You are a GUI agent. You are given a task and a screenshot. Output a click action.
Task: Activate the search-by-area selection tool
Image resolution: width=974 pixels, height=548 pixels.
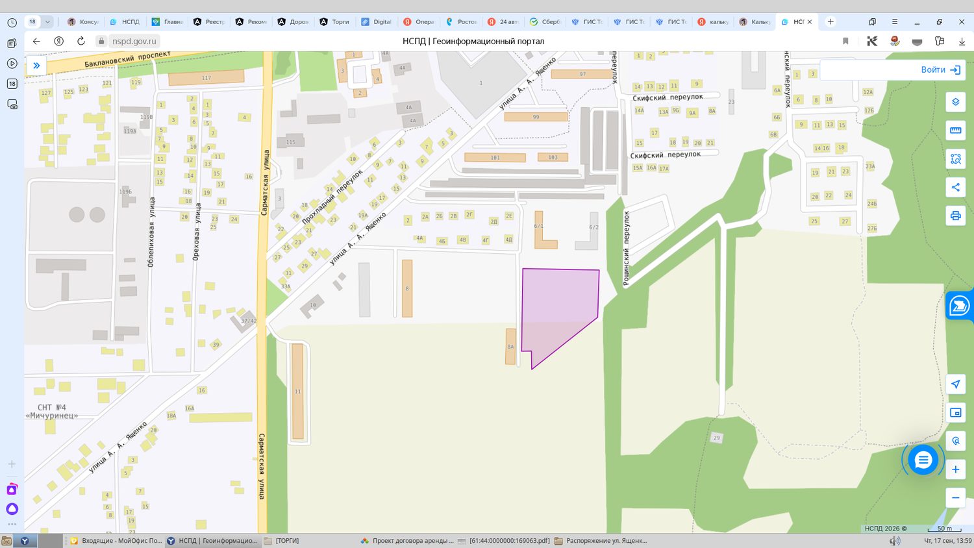click(x=955, y=159)
